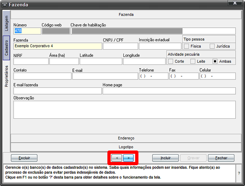Open help with the ? button
Viewport: 245px width, 186px height.
pos(239,173)
